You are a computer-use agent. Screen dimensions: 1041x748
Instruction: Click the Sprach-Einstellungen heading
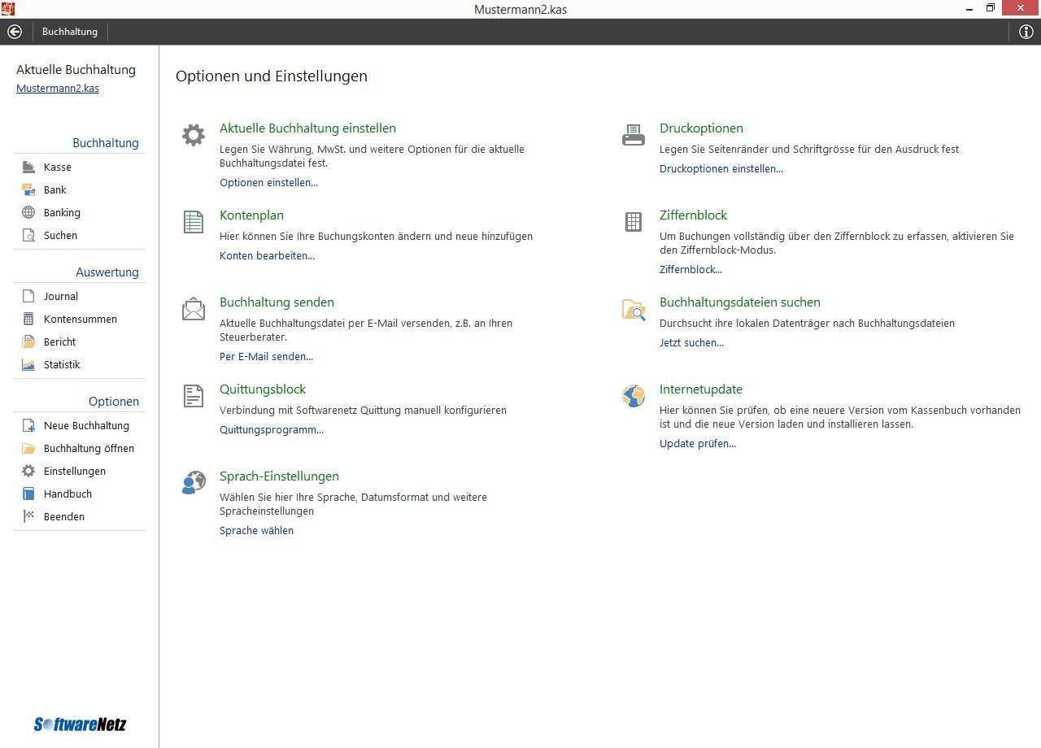(x=279, y=476)
